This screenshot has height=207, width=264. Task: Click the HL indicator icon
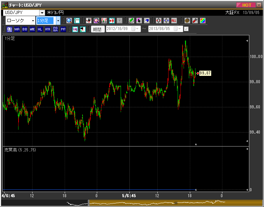(x=40, y=29)
